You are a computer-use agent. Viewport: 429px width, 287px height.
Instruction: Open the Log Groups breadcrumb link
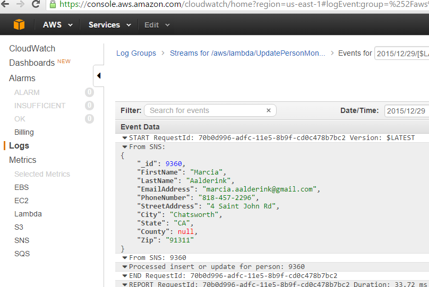(136, 53)
